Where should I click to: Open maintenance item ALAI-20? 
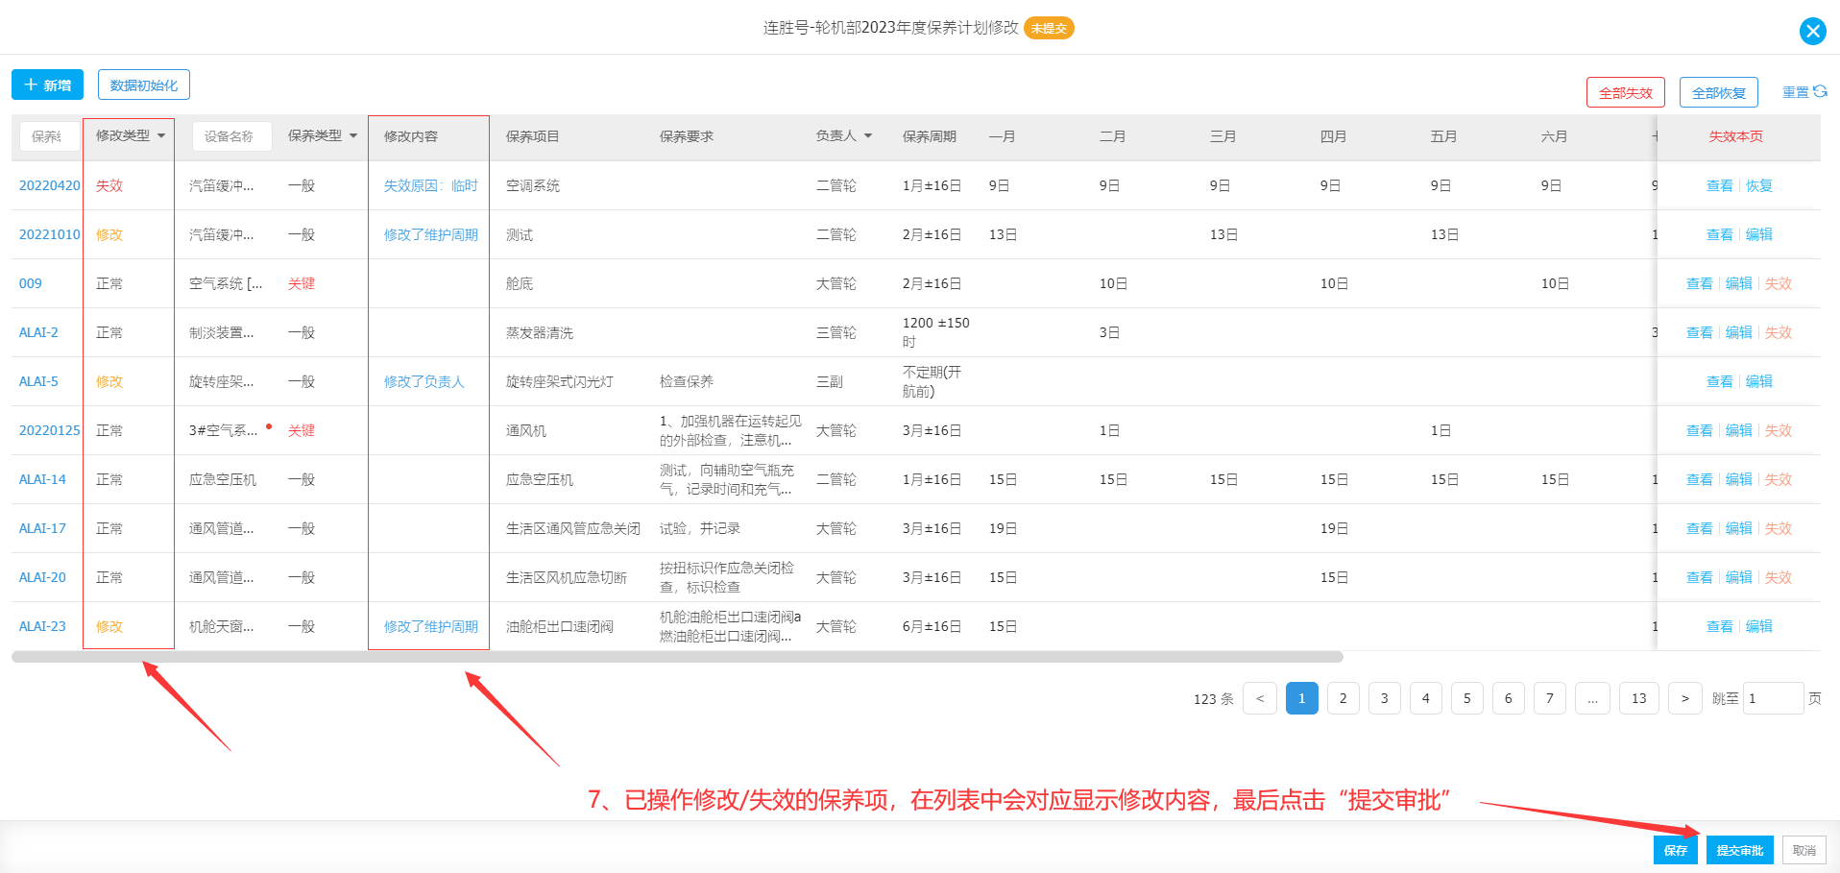(x=42, y=577)
